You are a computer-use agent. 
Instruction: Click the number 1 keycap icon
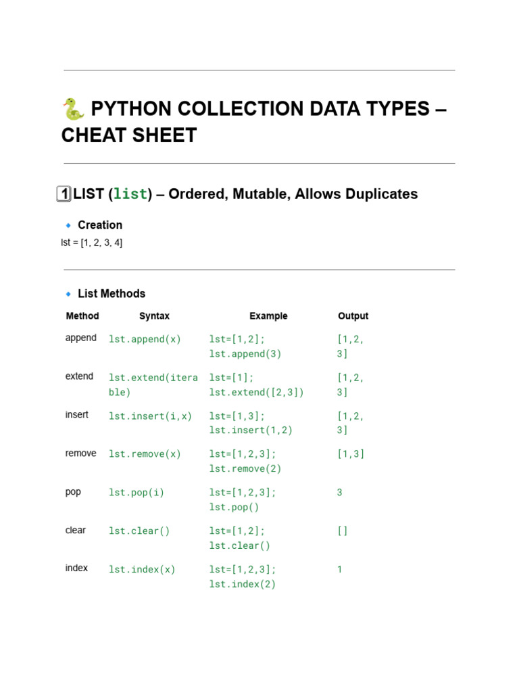point(64,194)
